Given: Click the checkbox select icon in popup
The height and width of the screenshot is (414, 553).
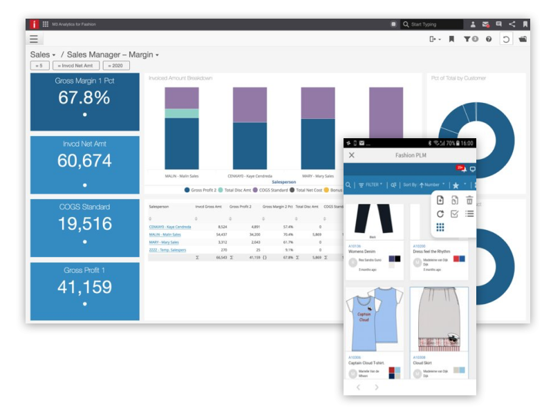Looking at the screenshot, I should click(x=455, y=214).
